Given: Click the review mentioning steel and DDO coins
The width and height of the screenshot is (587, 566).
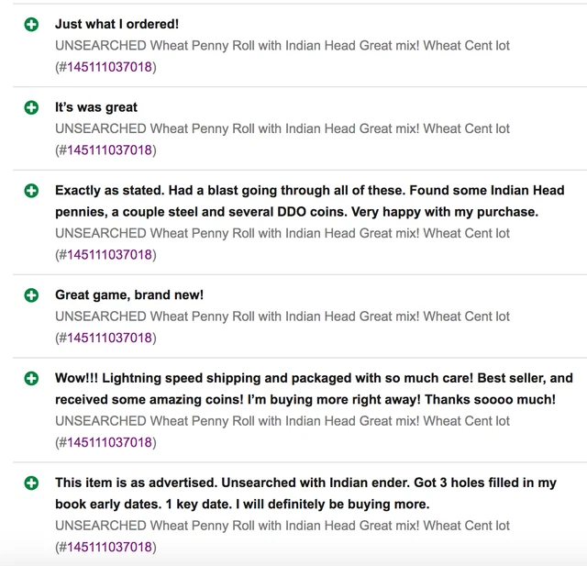Looking at the screenshot, I should (x=310, y=201).
